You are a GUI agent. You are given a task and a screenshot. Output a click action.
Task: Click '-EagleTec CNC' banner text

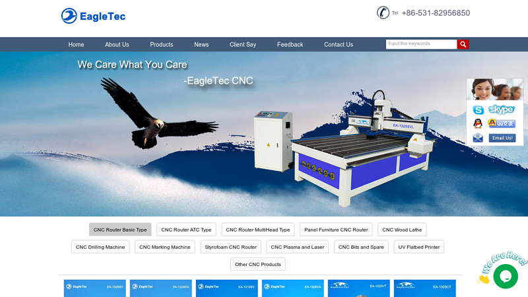tap(218, 81)
